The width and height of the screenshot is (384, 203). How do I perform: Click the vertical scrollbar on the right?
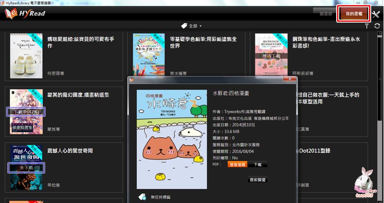[x=380, y=107]
